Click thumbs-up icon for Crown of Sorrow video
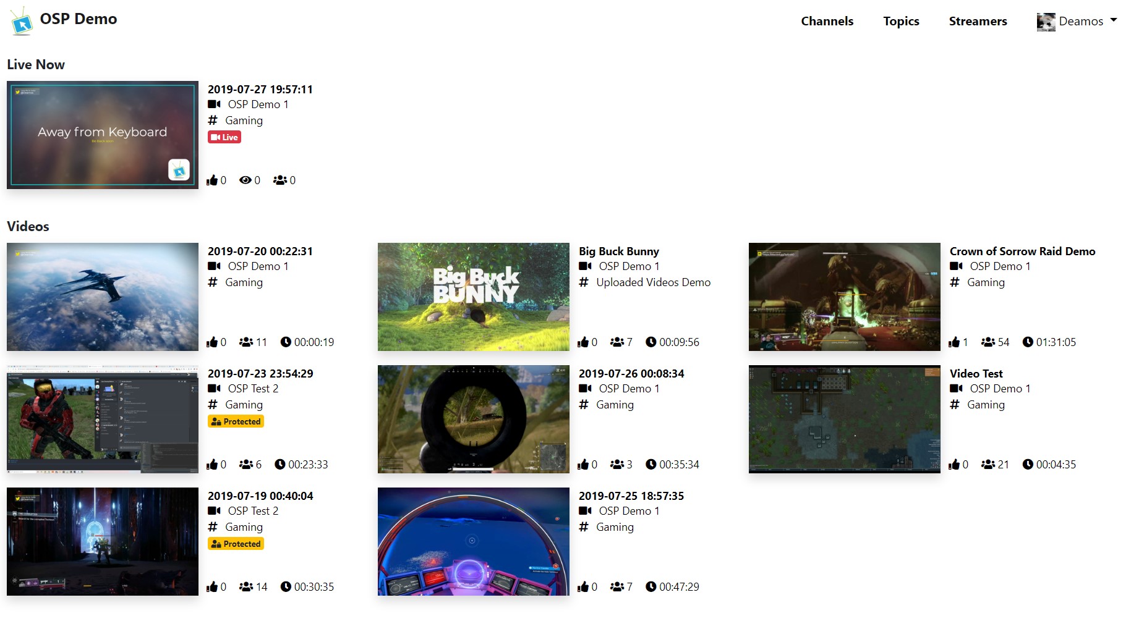Viewport: 1131px width, 642px height. (954, 342)
